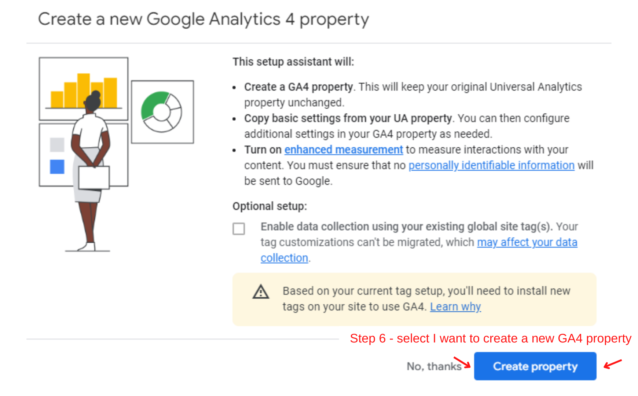Screen dimensions: 638x396
Task: Open the enhanced measurement link
Action: [344, 150]
